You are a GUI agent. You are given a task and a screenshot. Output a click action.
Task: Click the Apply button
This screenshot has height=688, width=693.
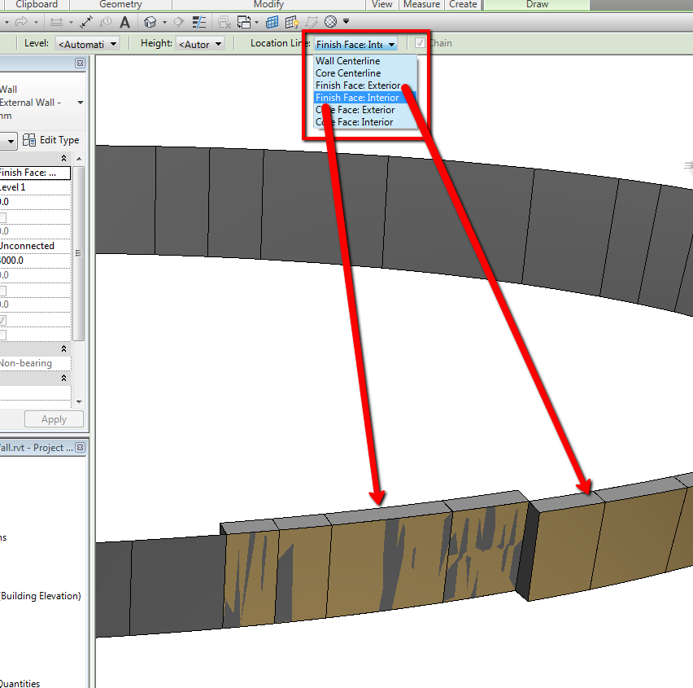click(x=54, y=419)
